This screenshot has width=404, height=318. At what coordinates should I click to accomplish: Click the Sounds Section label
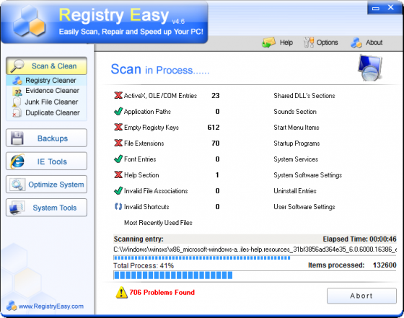click(x=295, y=112)
